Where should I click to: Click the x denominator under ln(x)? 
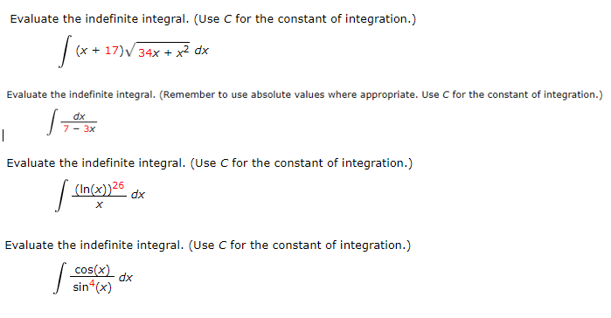pyautogui.click(x=99, y=204)
